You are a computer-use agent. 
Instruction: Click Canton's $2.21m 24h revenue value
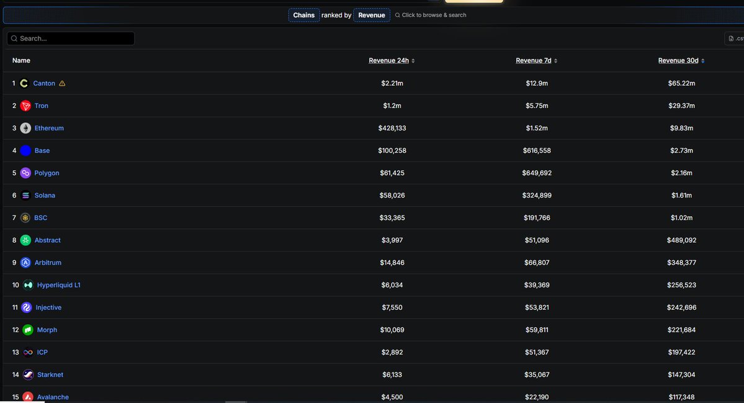(392, 83)
